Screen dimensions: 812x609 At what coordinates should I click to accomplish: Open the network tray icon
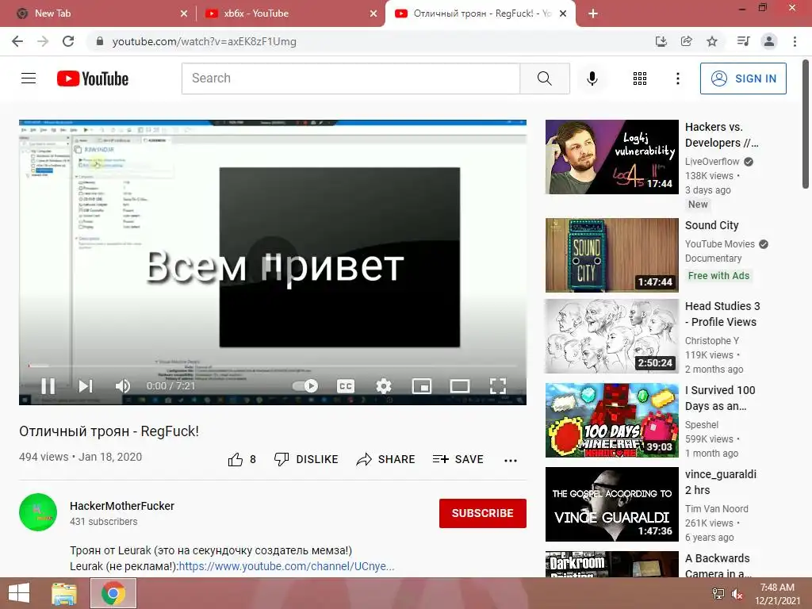pyautogui.click(x=718, y=594)
